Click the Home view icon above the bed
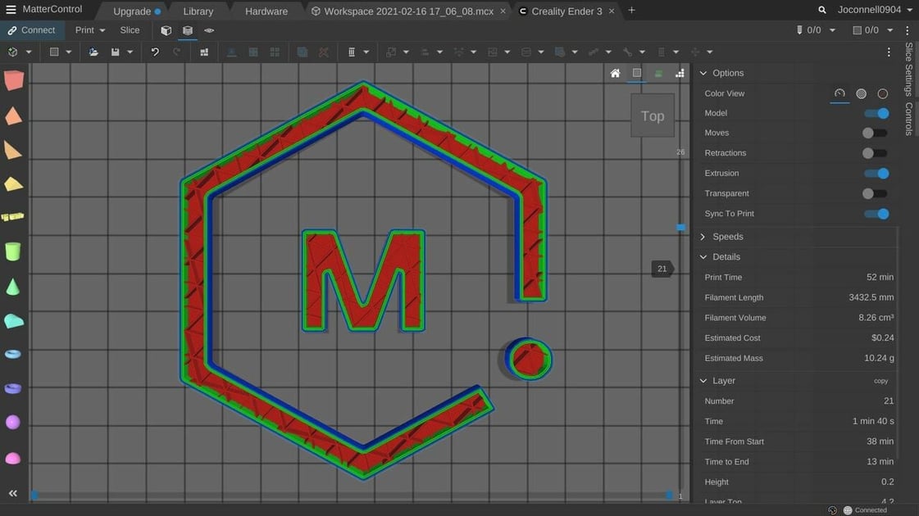Screen dimensions: 919x516 pyautogui.click(x=615, y=73)
